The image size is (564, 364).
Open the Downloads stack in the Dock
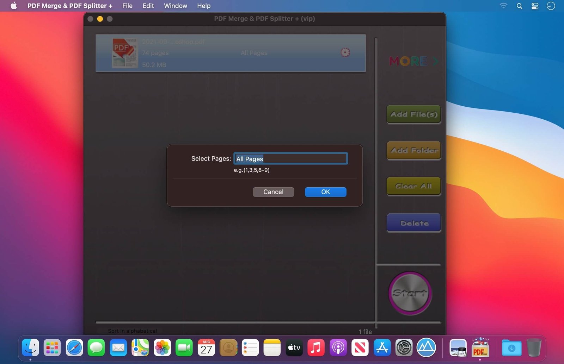point(511,348)
